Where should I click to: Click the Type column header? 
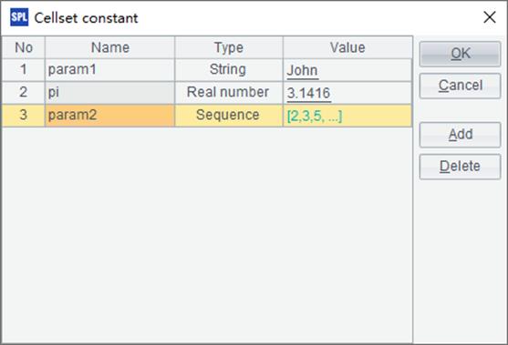point(228,47)
